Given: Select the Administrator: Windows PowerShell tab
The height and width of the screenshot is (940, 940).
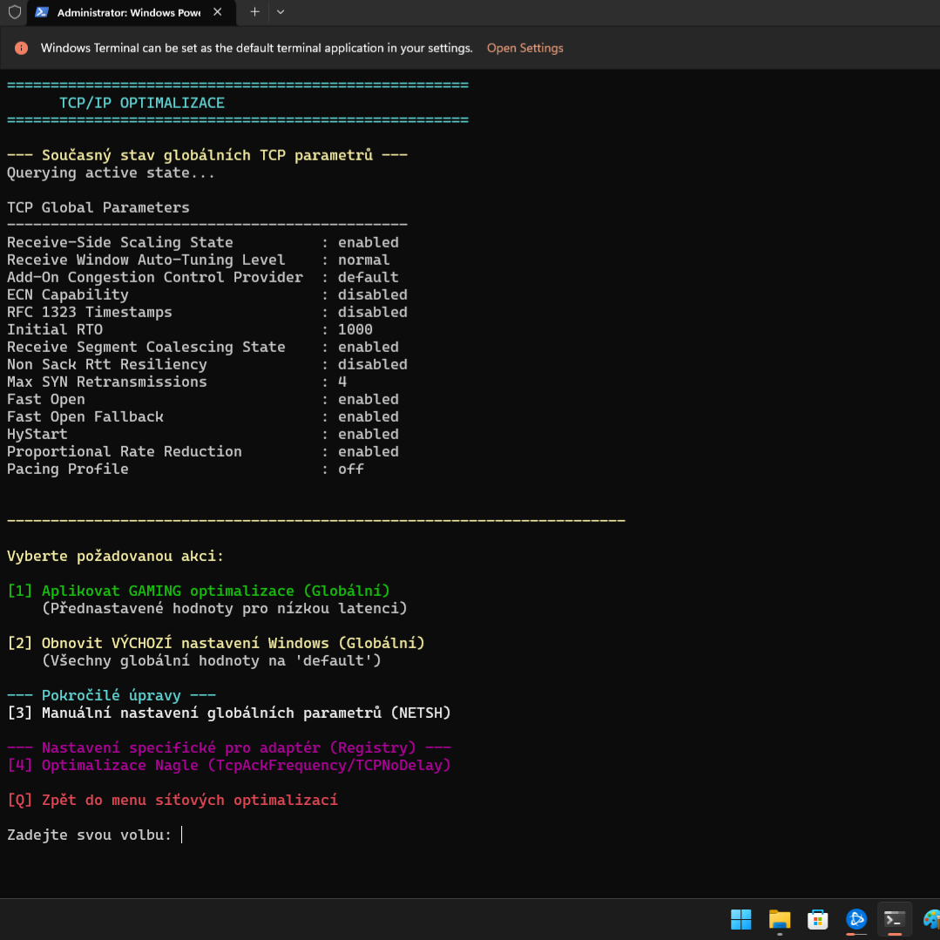Looking at the screenshot, I should 126,13.
